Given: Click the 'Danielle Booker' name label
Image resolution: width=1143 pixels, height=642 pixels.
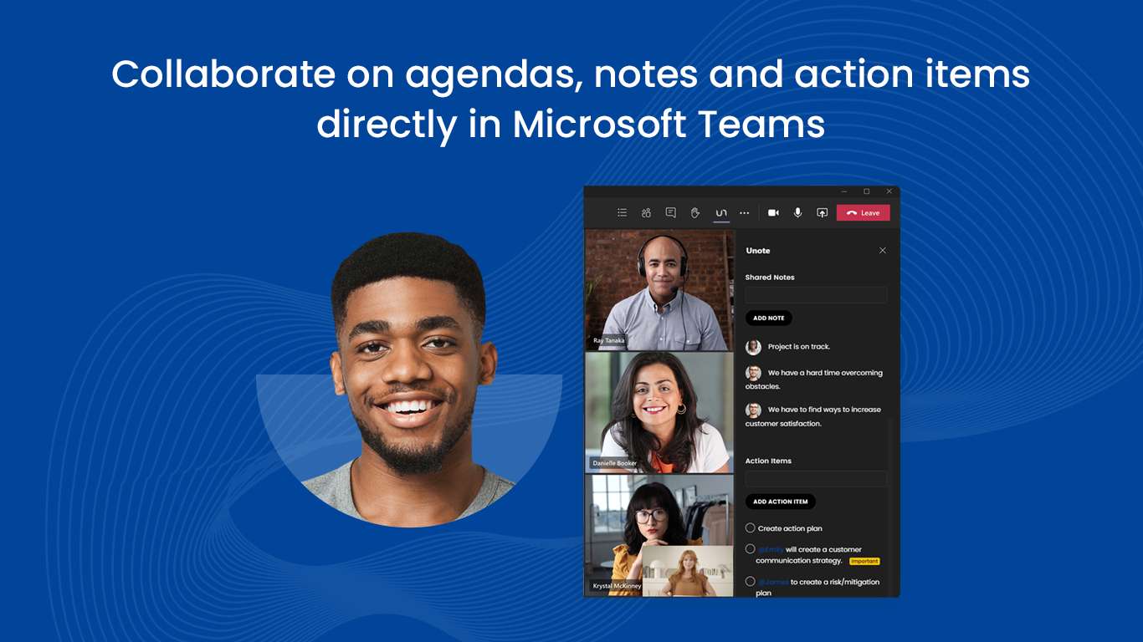Looking at the screenshot, I should point(615,463).
